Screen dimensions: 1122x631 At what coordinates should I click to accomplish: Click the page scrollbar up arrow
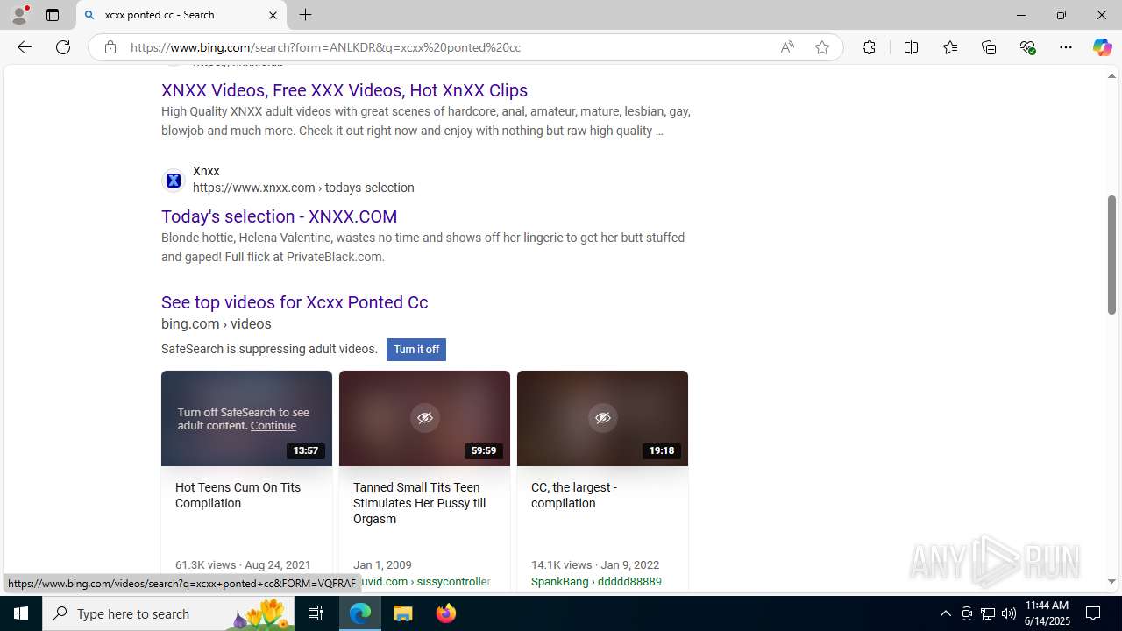click(1111, 75)
